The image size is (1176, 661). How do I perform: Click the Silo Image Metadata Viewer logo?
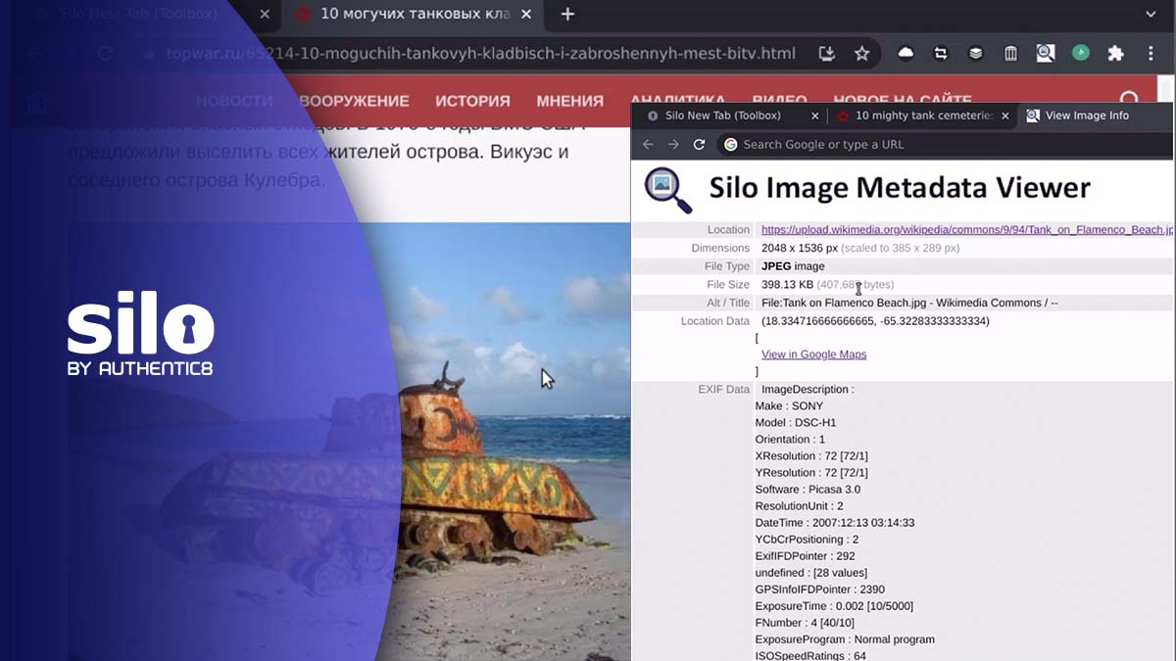point(667,190)
